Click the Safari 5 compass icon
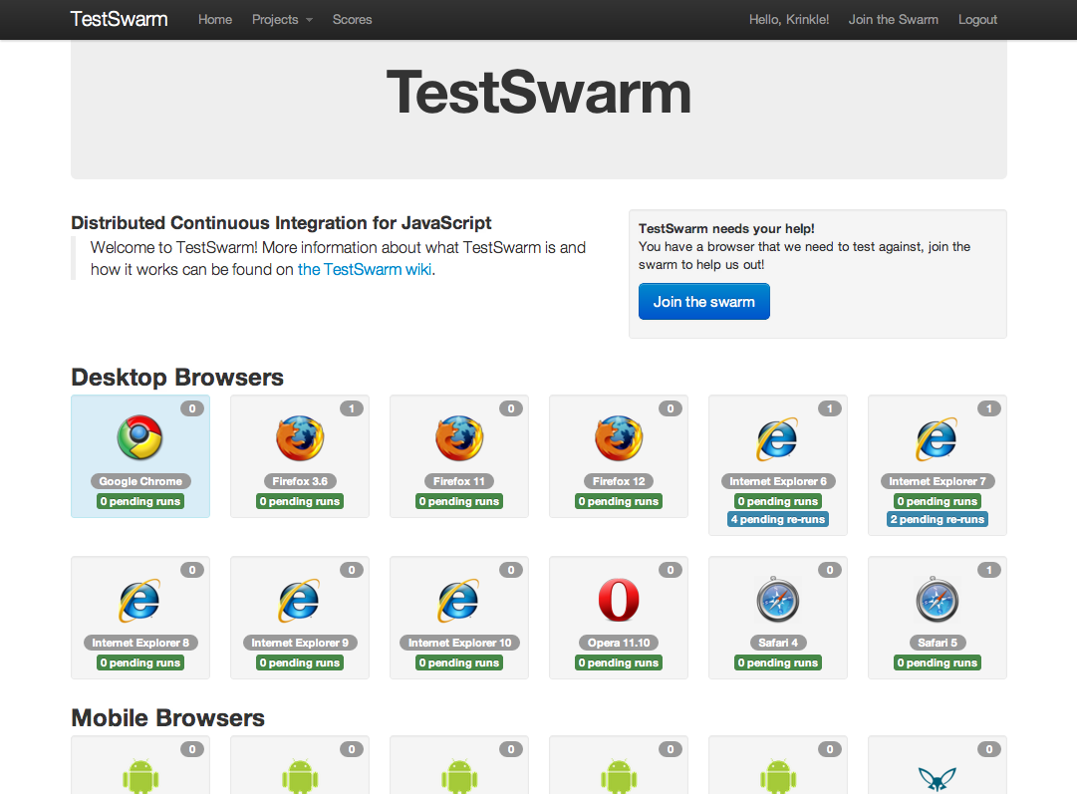 pos(937,599)
